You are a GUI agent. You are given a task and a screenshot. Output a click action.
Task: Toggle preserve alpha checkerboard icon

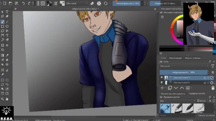pos(99,3)
